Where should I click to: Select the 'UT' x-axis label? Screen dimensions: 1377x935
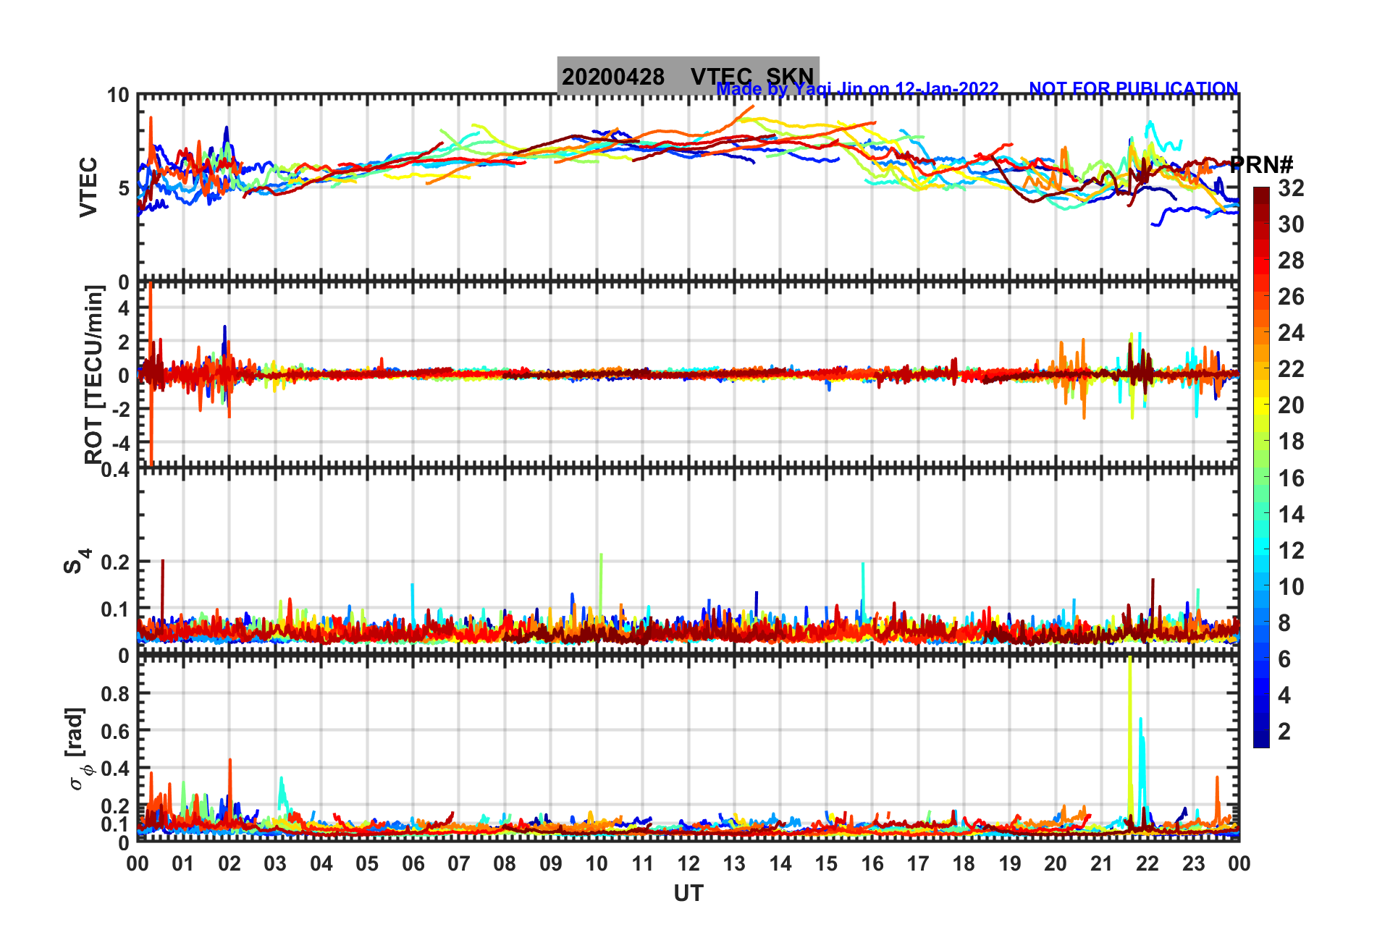click(x=688, y=894)
